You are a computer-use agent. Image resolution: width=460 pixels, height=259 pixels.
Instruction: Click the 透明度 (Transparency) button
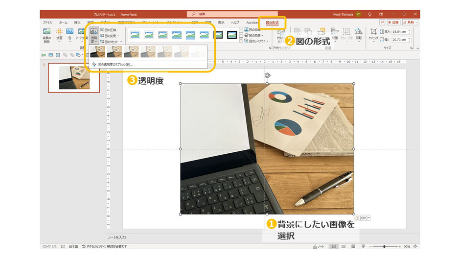pos(94,36)
